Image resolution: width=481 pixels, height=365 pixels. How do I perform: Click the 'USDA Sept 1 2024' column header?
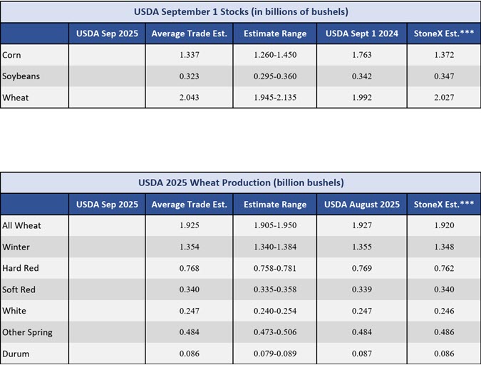click(362, 34)
